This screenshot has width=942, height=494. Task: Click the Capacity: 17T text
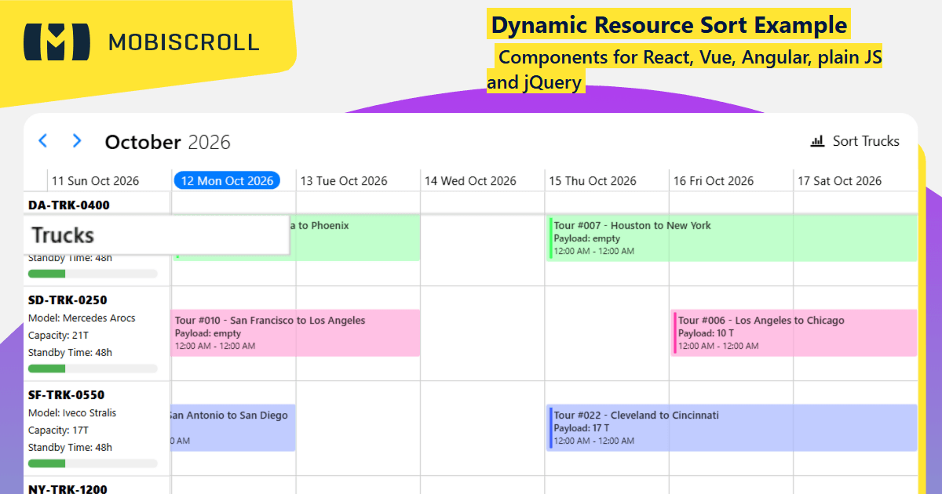59,430
